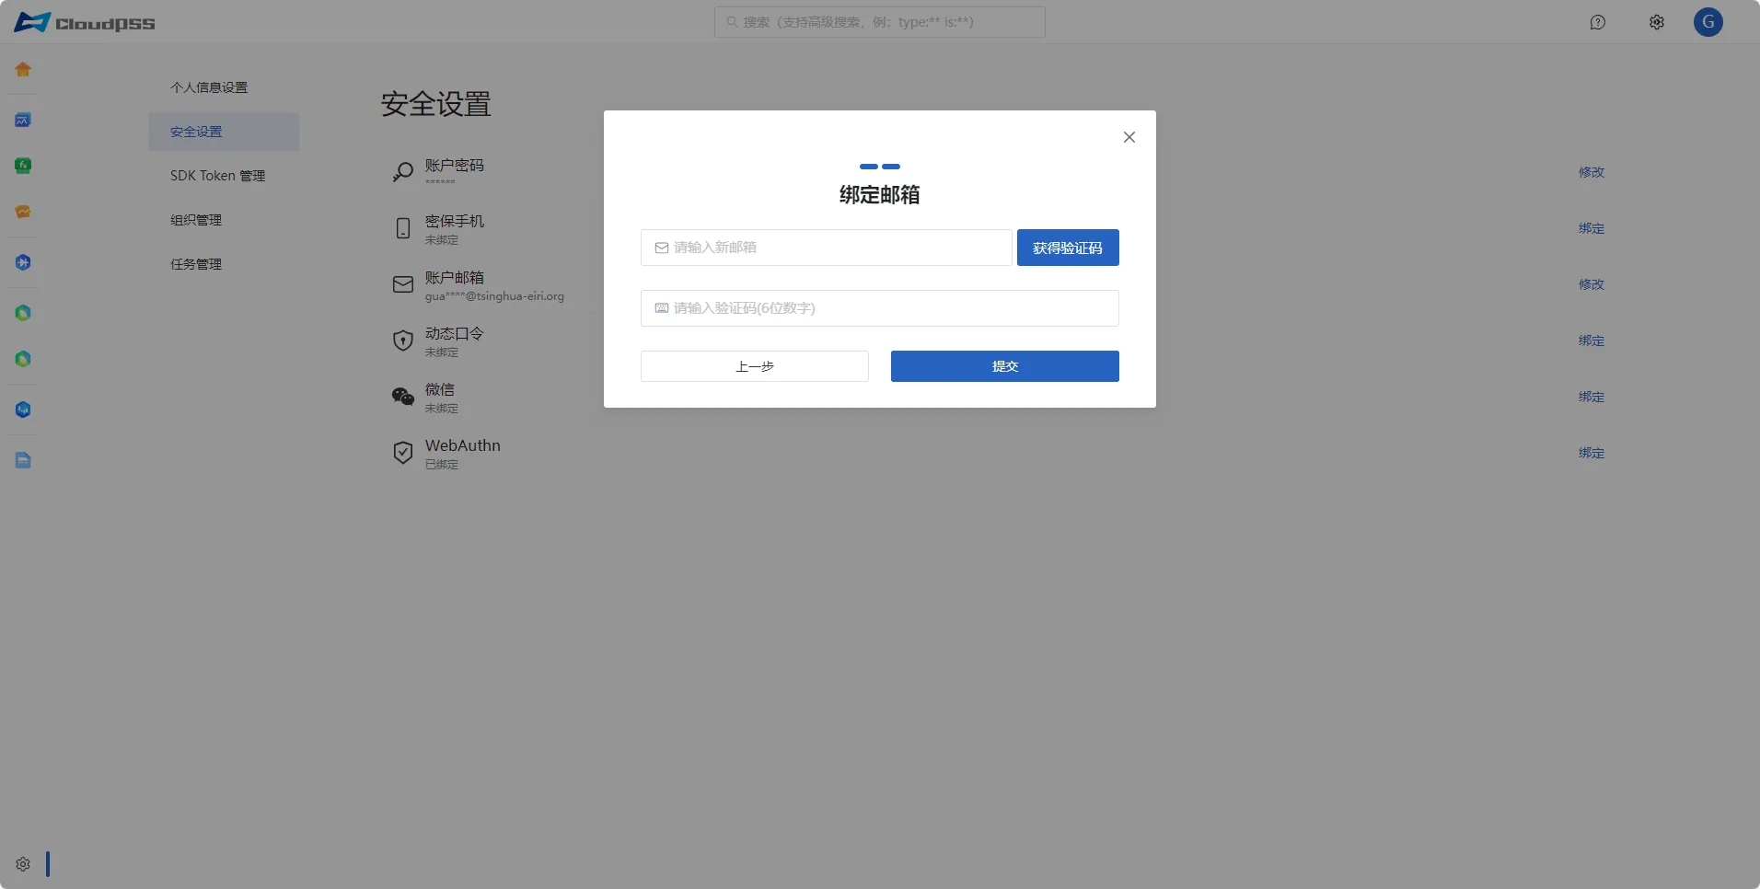
Task: Click the 密保手机 row label
Action: point(455,221)
